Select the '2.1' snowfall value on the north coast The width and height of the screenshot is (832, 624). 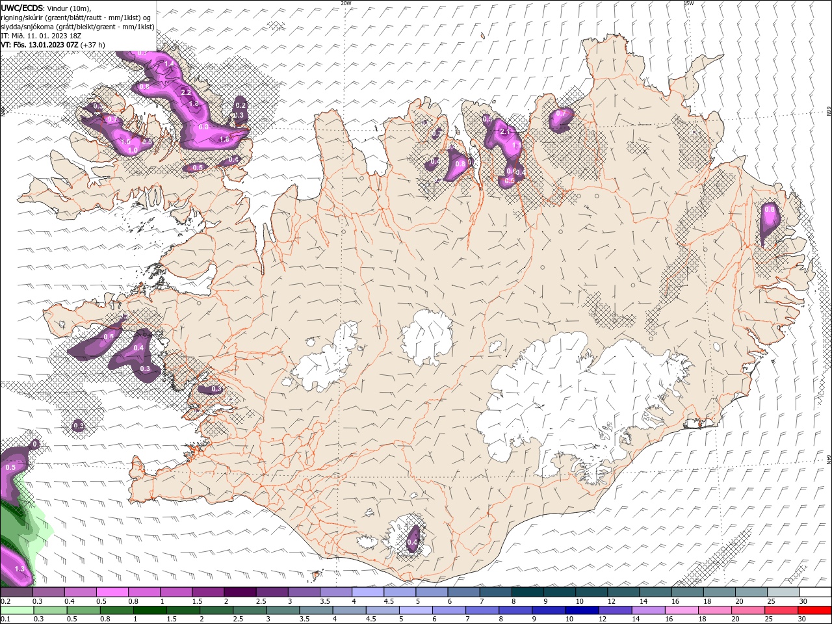coord(506,131)
